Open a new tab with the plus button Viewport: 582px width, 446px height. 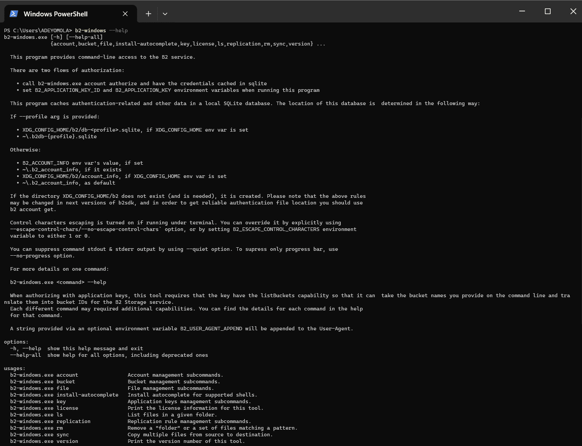pos(148,14)
